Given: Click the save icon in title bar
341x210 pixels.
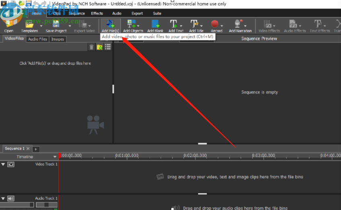Looking at the screenshot, I should point(29,3).
